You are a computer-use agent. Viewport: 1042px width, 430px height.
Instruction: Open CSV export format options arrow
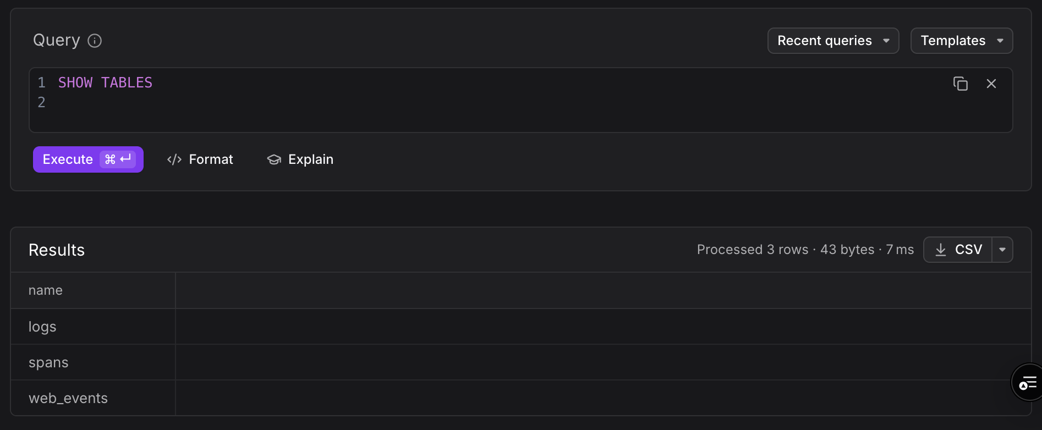[1002, 250]
